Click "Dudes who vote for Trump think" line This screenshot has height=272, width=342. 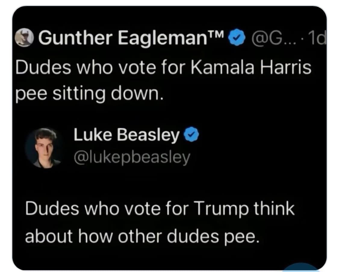(x=160, y=209)
